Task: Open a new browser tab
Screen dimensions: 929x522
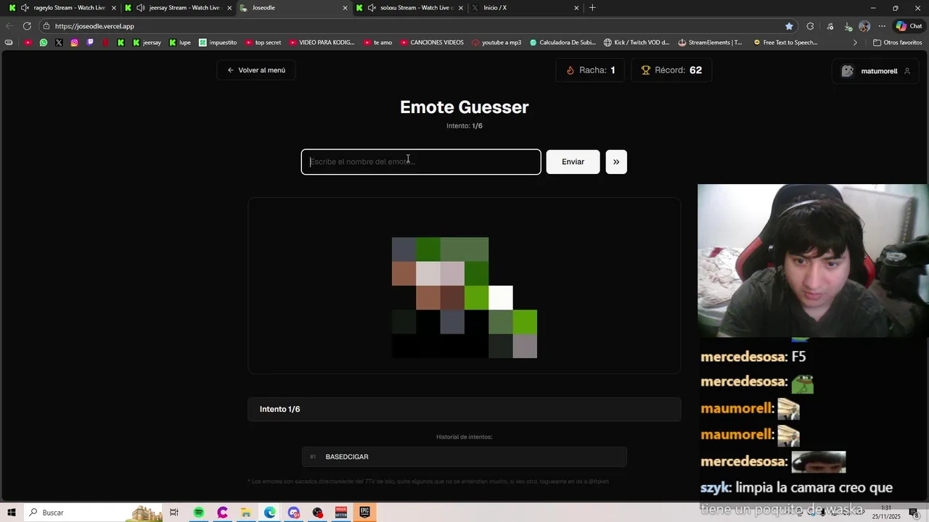Action: (592, 8)
